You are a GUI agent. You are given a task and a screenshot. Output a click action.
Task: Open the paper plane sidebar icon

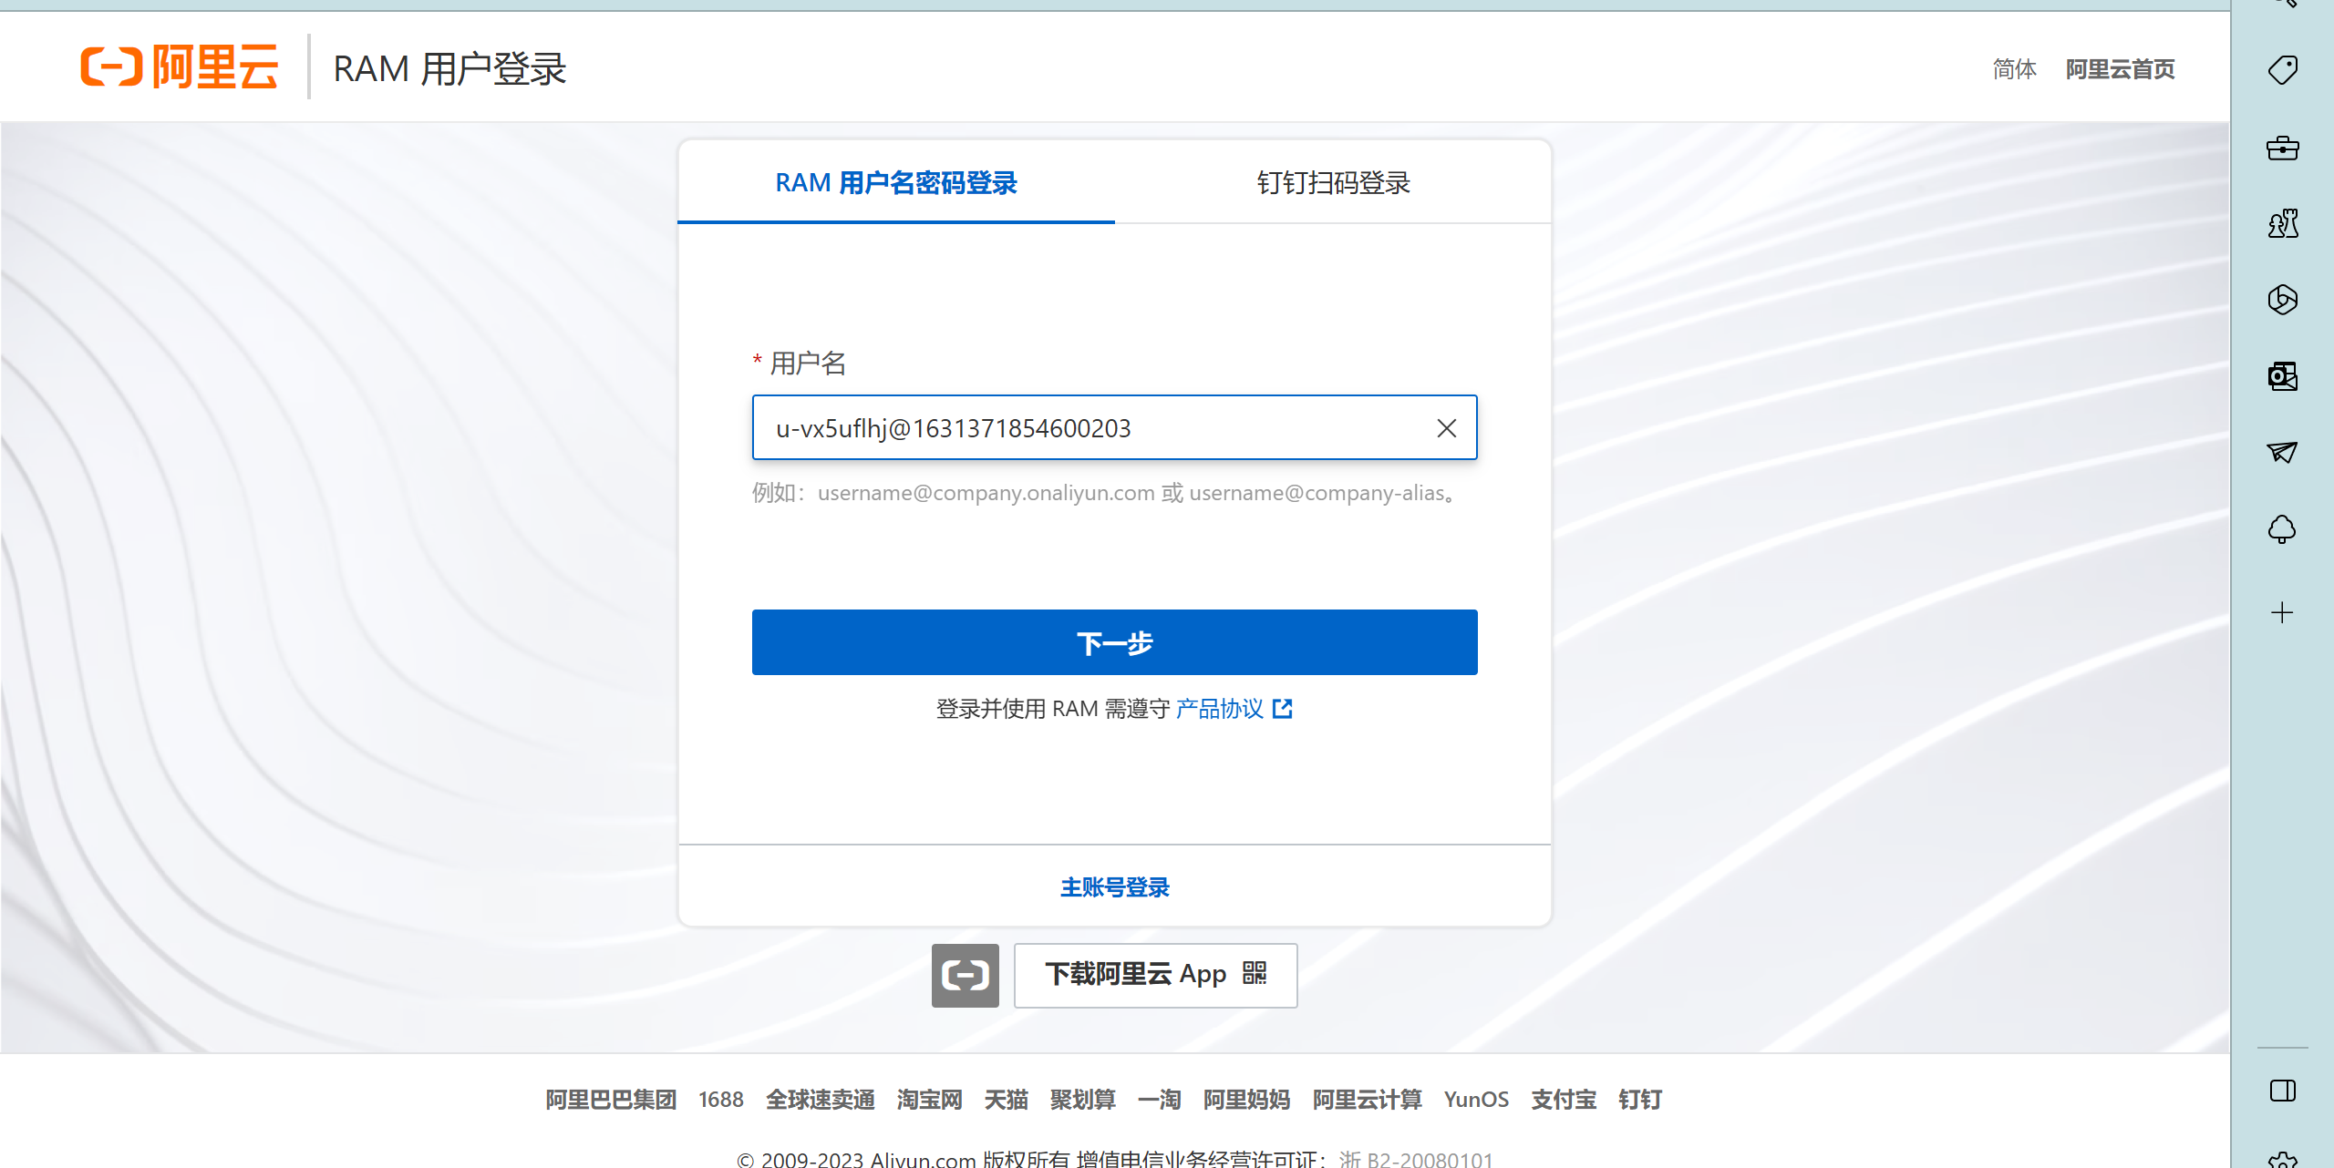[2283, 452]
